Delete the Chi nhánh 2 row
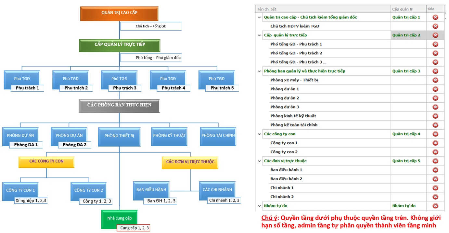The image size is (449, 233). point(435,197)
